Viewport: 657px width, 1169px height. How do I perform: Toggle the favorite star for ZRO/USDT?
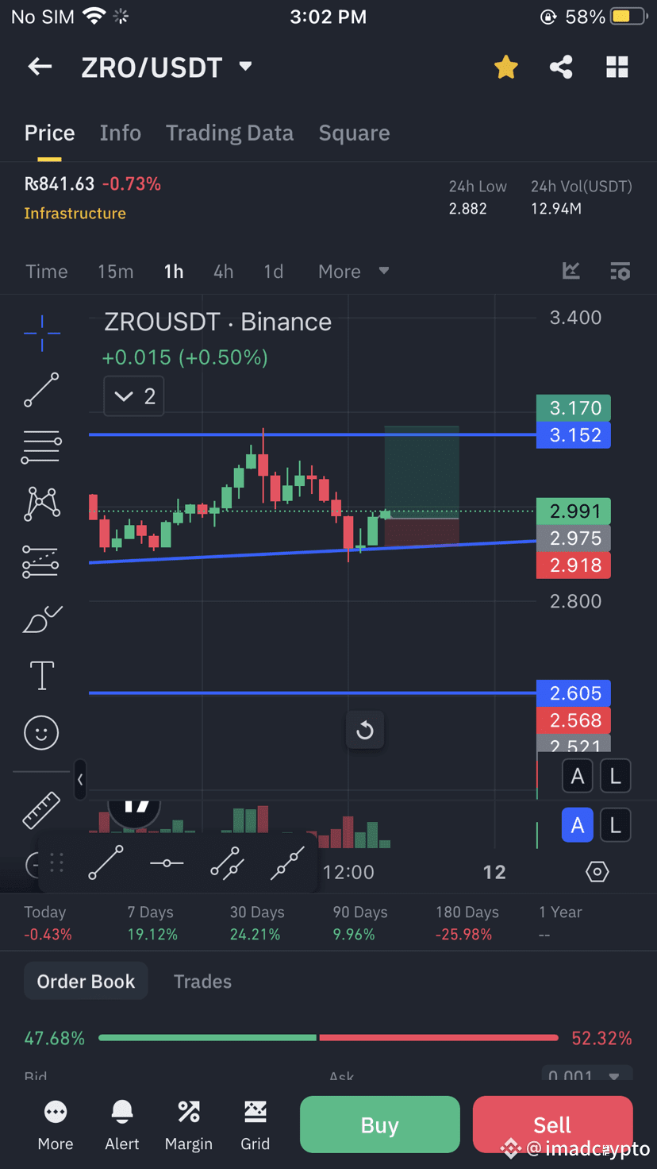505,68
